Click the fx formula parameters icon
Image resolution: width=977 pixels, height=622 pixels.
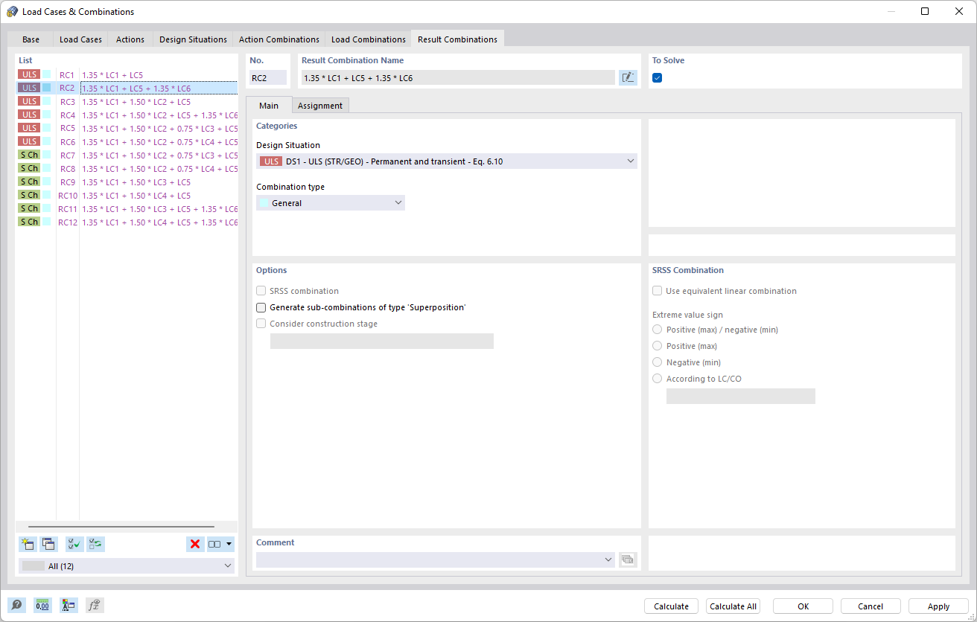[95, 606]
